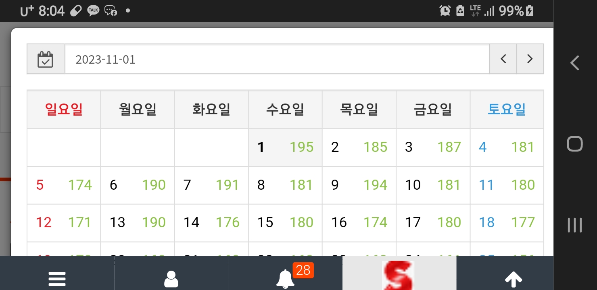This screenshot has width=597, height=290.
Task: Open the hamburger menu in bottom bar
Action: click(57, 279)
